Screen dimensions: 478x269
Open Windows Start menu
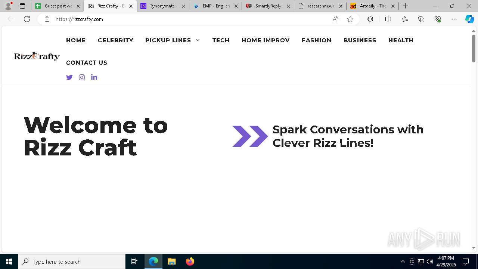[x=9, y=262]
